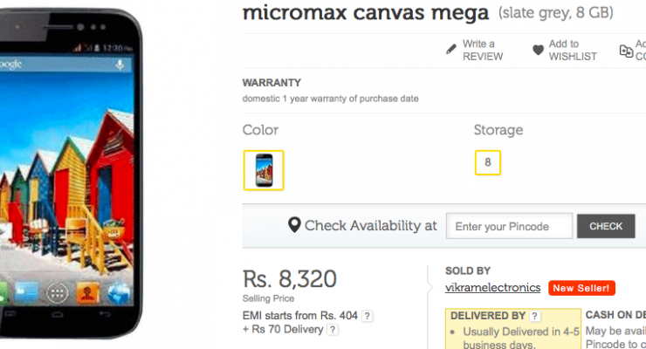Click the Enter your Pincode field
The height and width of the screenshot is (349, 646).
click(509, 227)
